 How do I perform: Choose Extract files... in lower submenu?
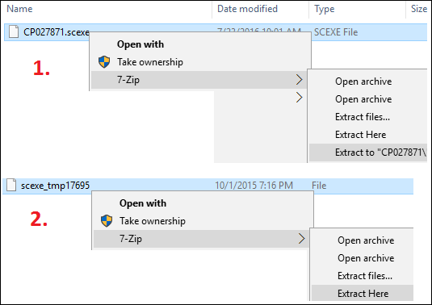point(365,276)
